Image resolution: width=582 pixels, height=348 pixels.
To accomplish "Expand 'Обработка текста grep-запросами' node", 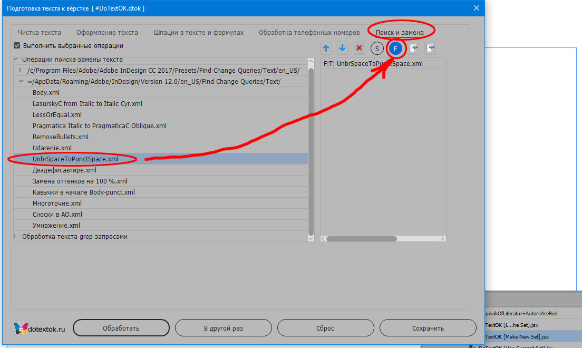I will 15,236.
